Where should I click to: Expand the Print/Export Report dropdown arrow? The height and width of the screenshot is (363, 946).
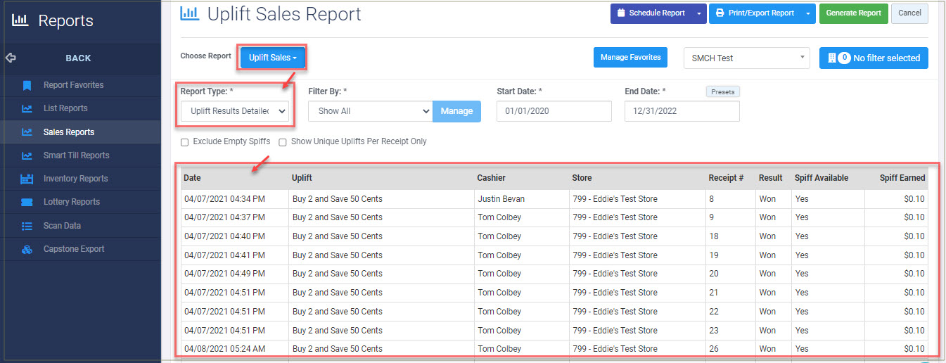pyautogui.click(x=808, y=13)
